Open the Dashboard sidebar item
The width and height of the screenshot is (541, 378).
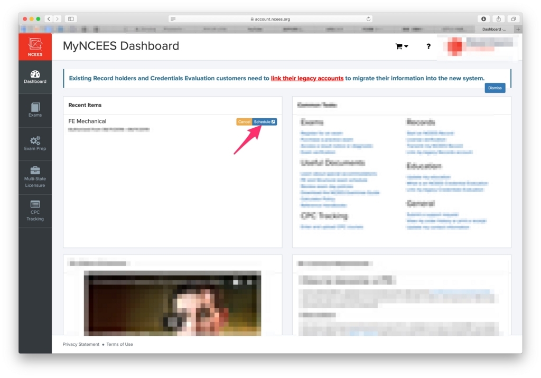click(x=35, y=77)
